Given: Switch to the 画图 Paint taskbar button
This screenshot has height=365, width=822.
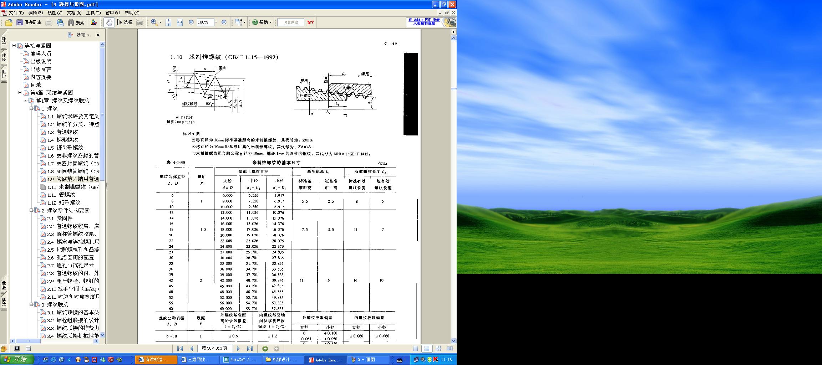Looking at the screenshot, I should pos(369,360).
